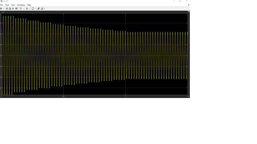
Task: Close the scope window
Action: pos(186,1)
